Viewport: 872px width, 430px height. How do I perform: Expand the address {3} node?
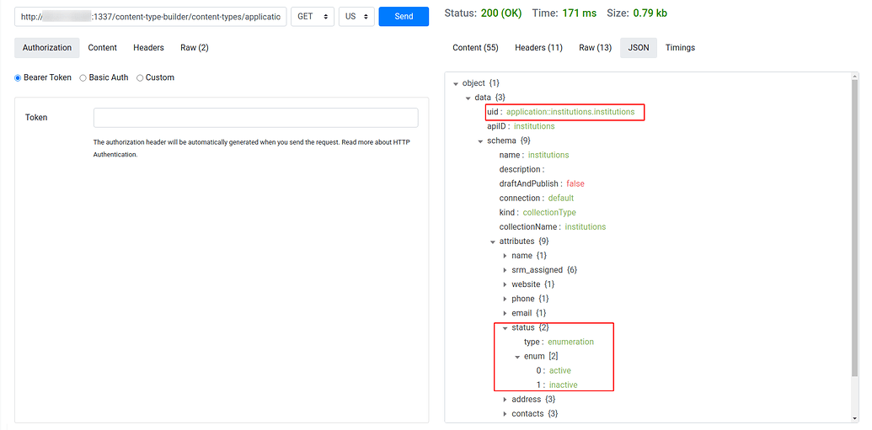tap(505, 400)
